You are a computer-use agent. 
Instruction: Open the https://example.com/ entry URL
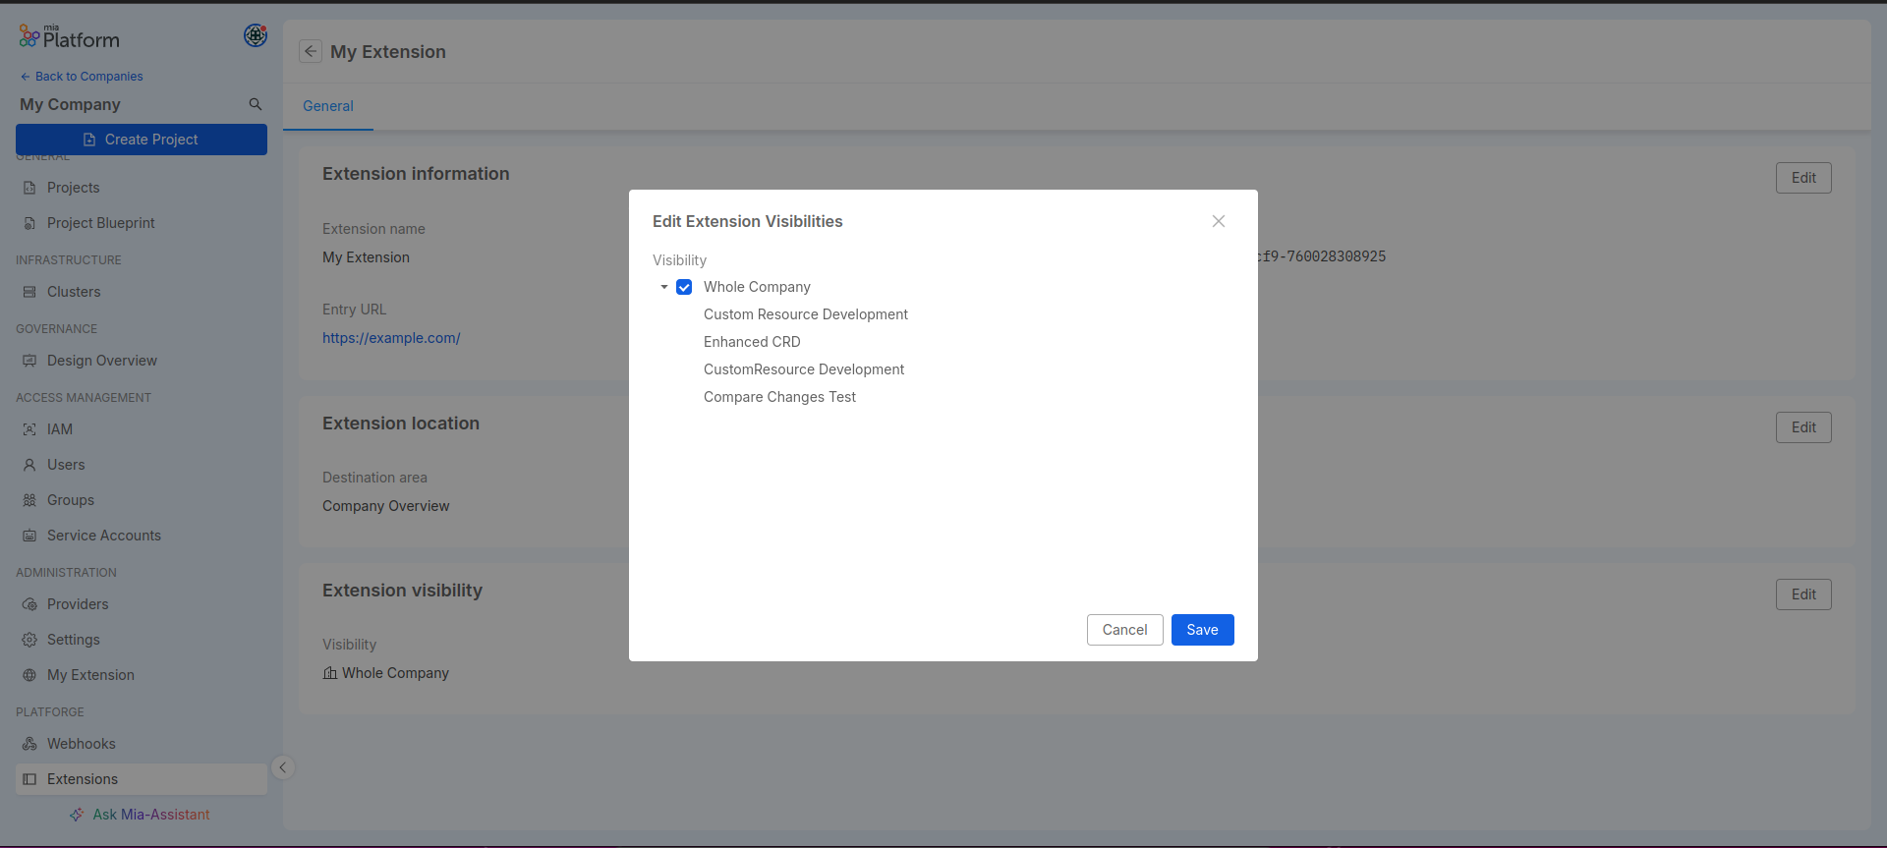click(391, 338)
